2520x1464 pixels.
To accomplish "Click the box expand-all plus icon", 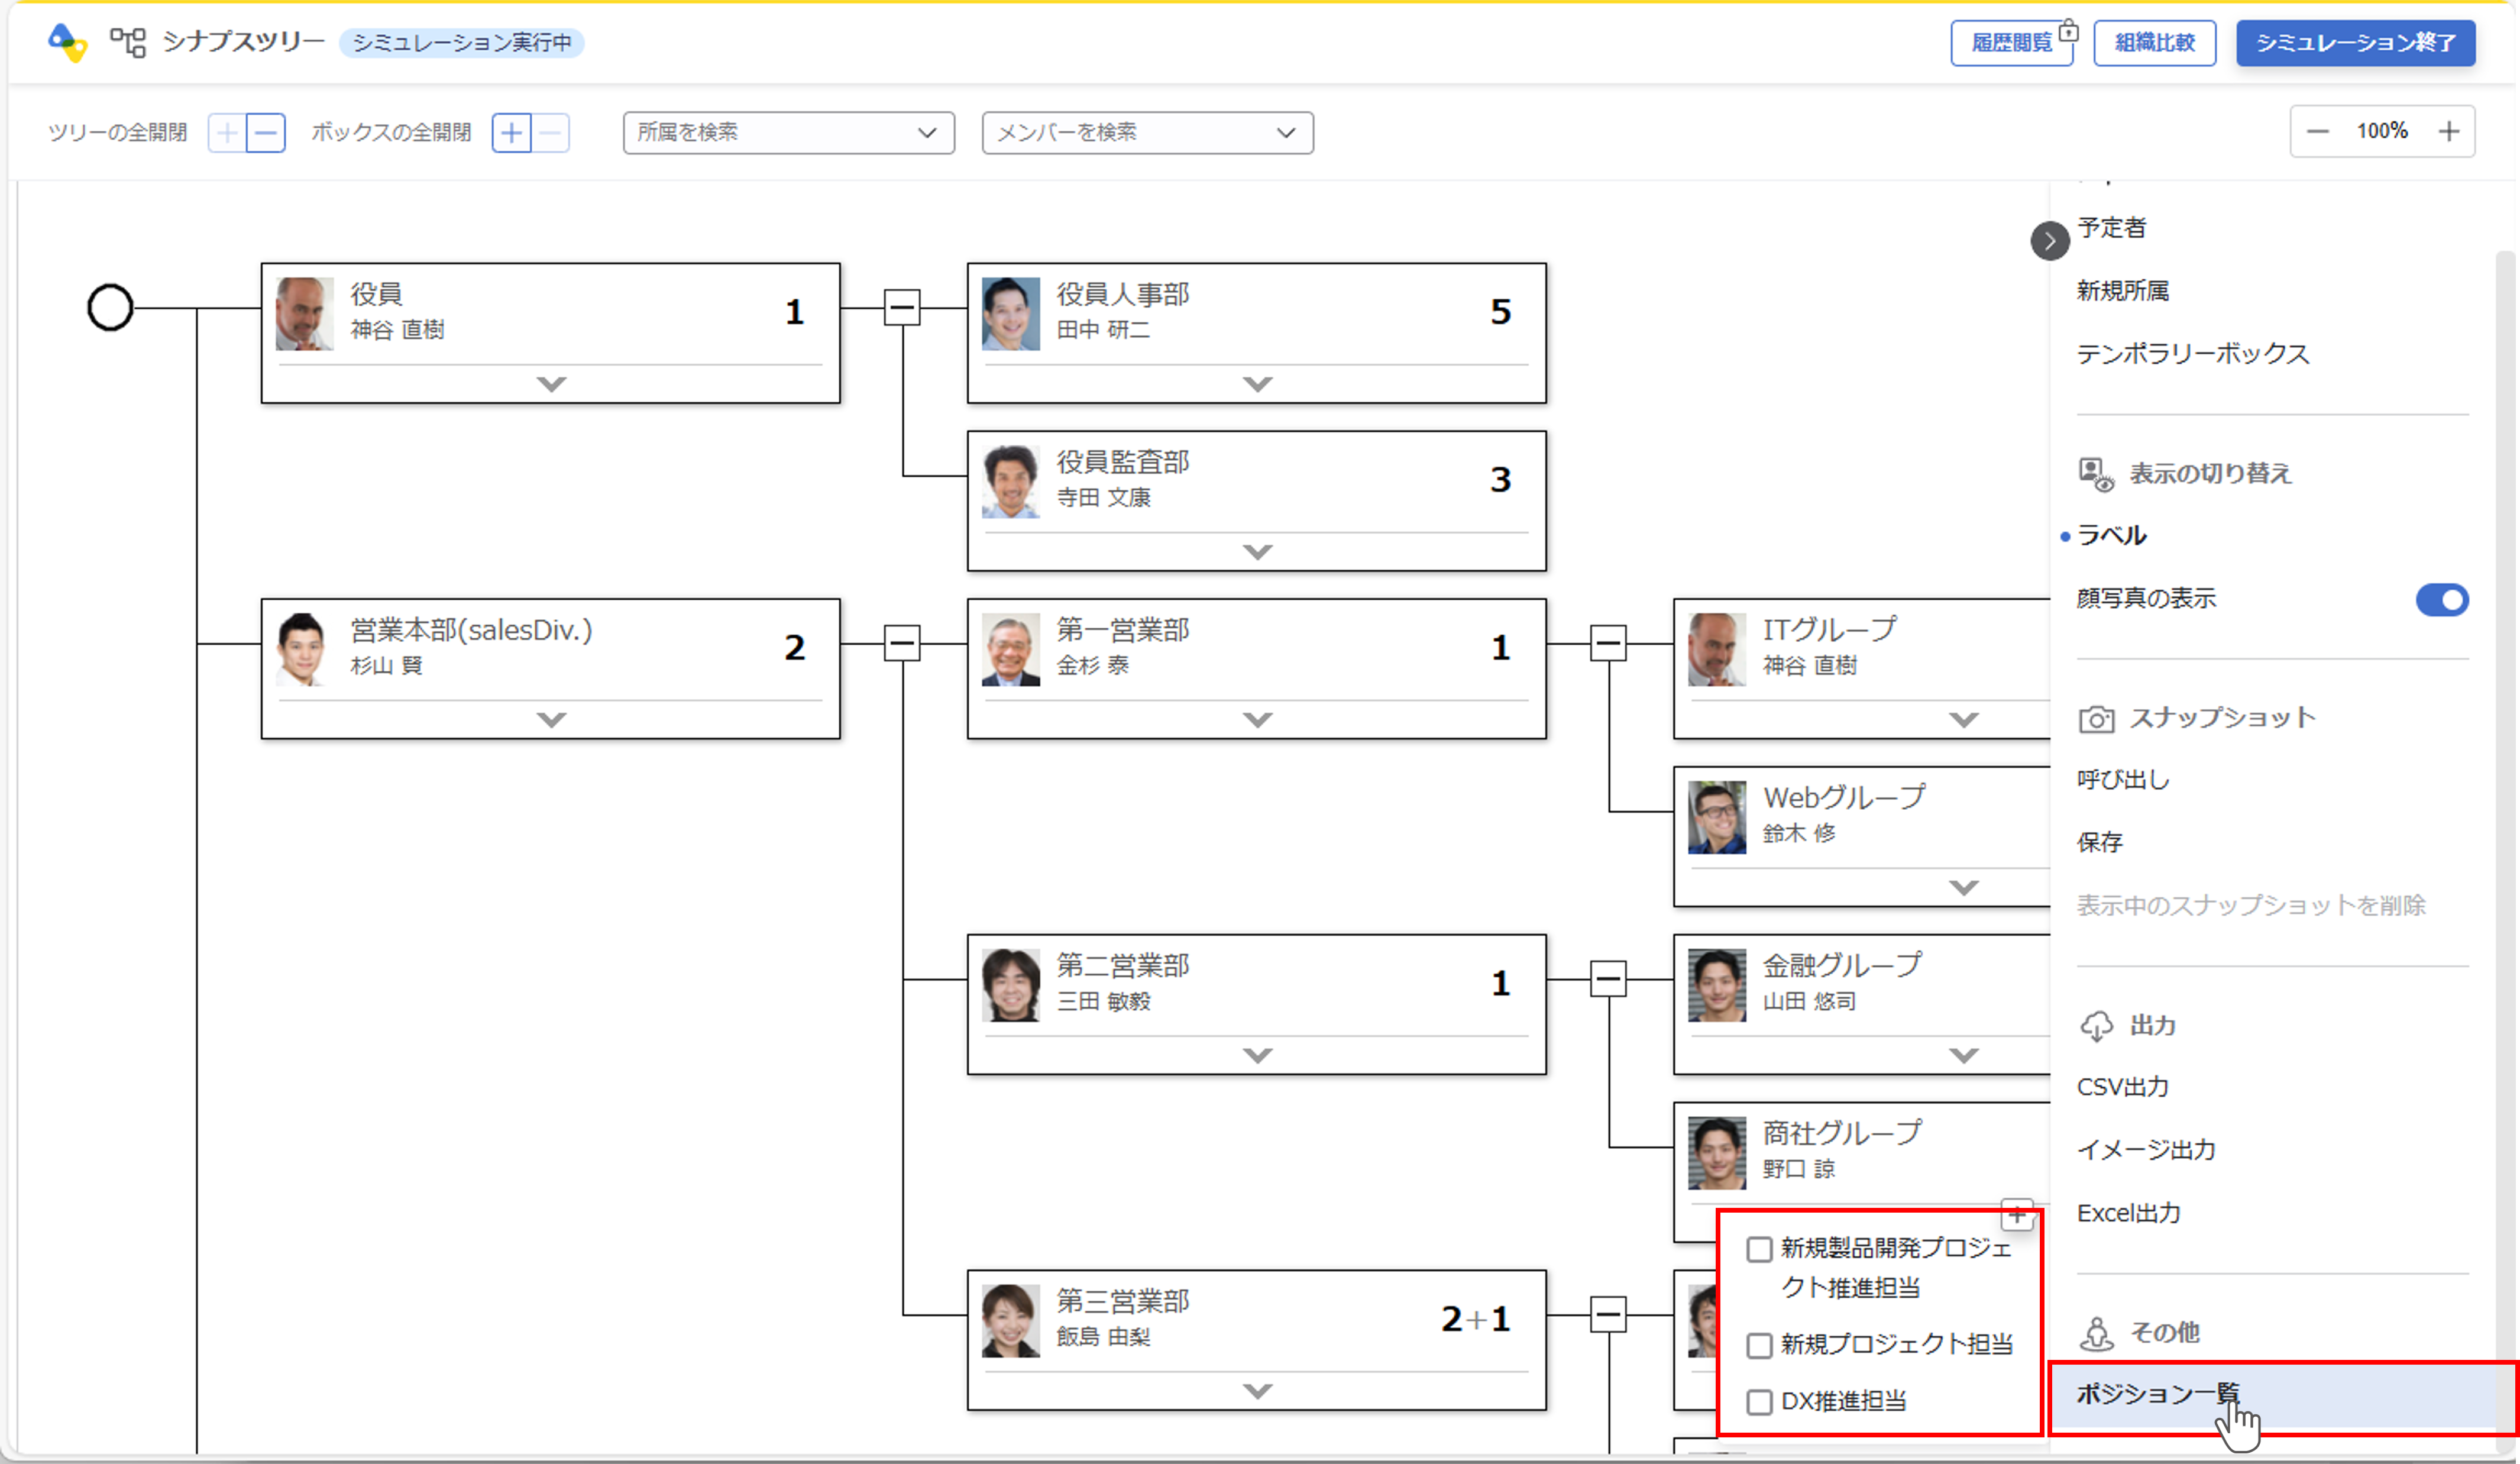I will pyautogui.click(x=511, y=132).
